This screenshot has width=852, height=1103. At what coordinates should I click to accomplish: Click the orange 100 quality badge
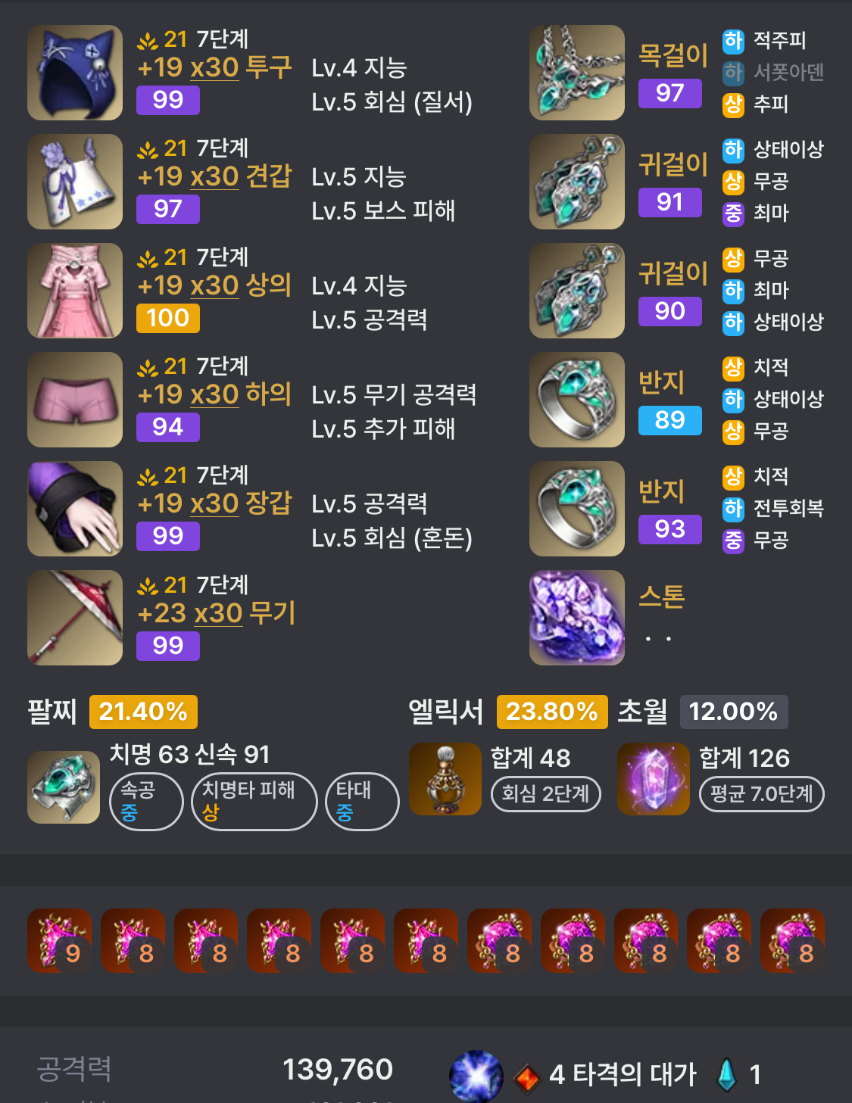(168, 318)
